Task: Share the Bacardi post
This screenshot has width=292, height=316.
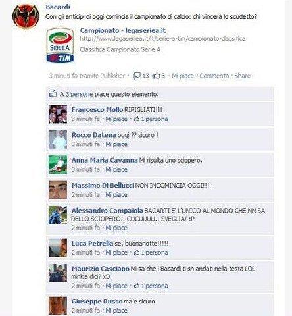Action: tap(243, 76)
